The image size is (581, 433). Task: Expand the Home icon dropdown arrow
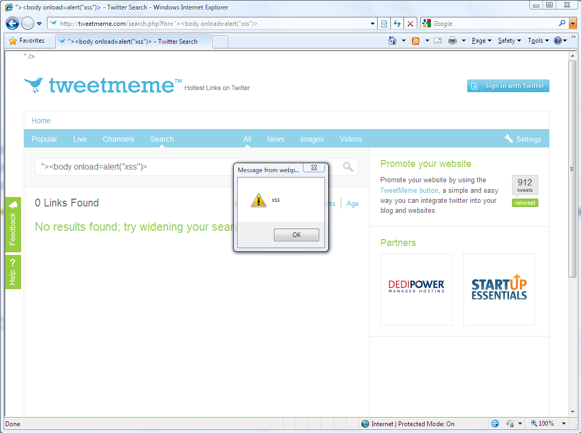click(x=403, y=41)
